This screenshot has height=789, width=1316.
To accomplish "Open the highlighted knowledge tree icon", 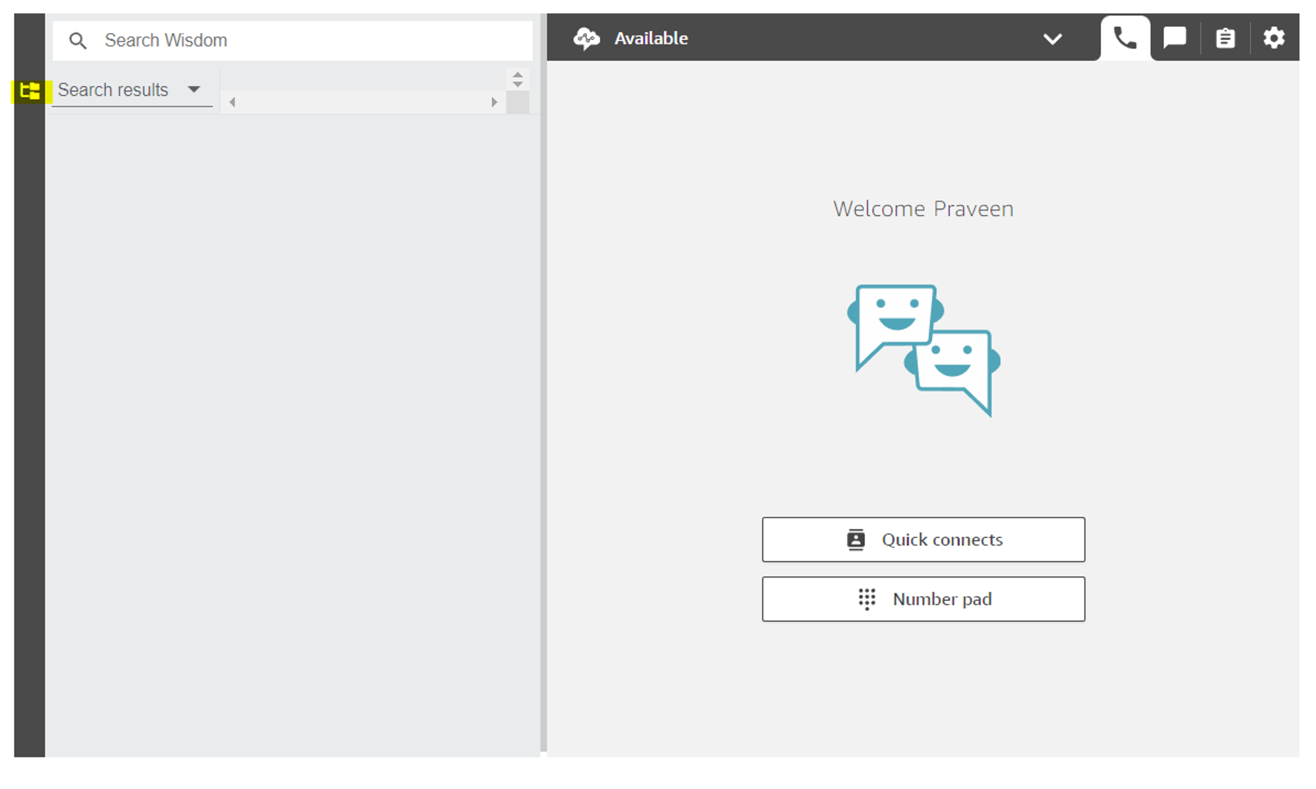I will pos(31,91).
